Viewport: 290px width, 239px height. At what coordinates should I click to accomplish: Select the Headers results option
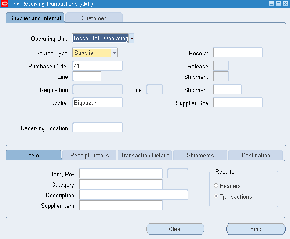(x=216, y=185)
